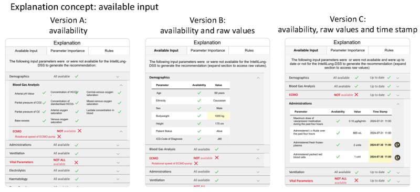Click the clock icon beside fresh frozen plasma
This screenshot has width=420, height=192.
click(398, 145)
